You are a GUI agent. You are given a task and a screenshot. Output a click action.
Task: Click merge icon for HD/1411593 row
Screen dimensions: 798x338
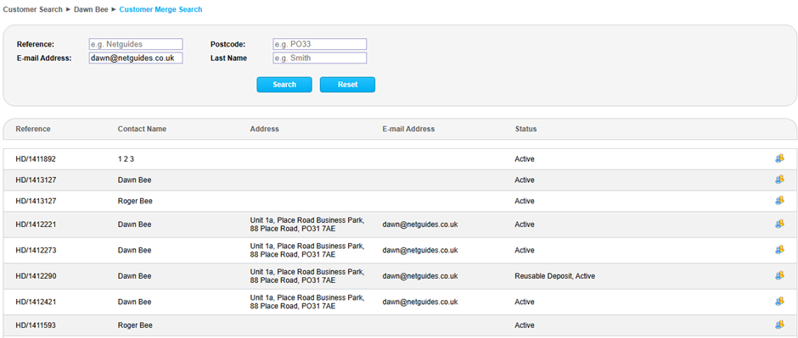pos(779,324)
